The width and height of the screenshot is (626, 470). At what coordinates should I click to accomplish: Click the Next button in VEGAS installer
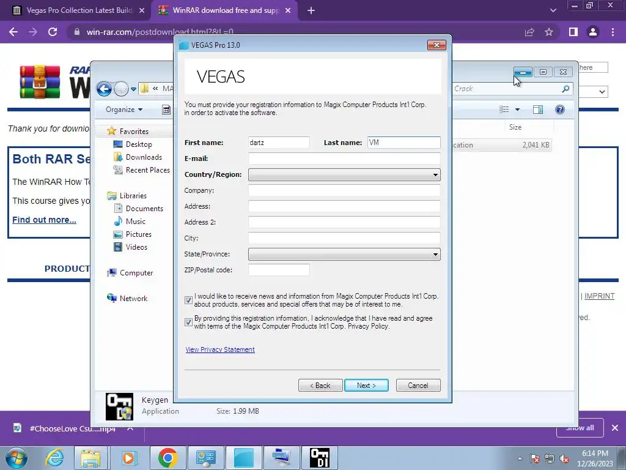(x=366, y=386)
